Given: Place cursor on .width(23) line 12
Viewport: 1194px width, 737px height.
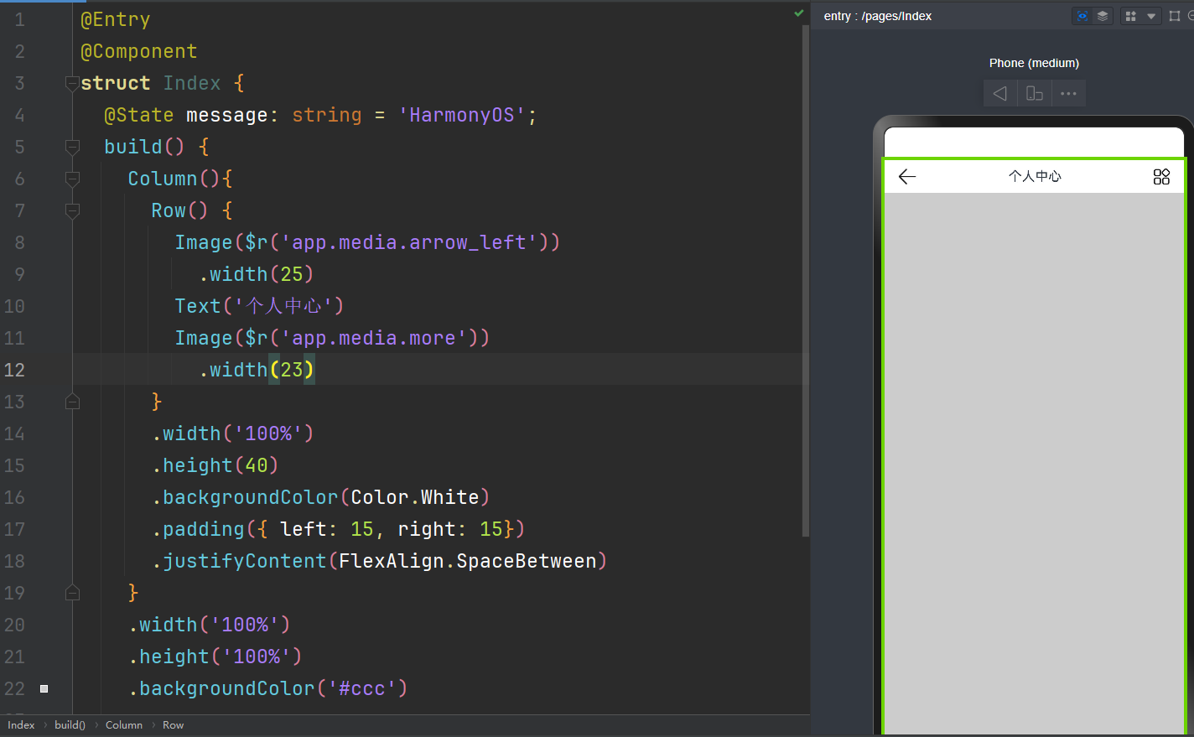Looking at the screenshot, I should [257, 370].
